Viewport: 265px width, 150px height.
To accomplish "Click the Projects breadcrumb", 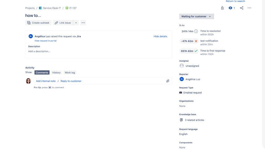I will (30, 8).
